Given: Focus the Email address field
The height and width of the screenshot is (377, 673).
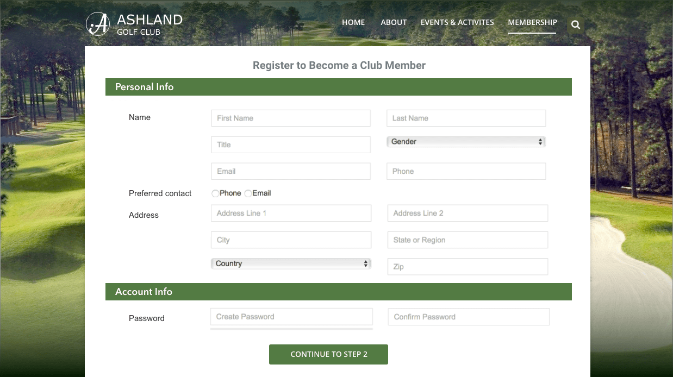Looking at the screenshot, I should 291,171.
